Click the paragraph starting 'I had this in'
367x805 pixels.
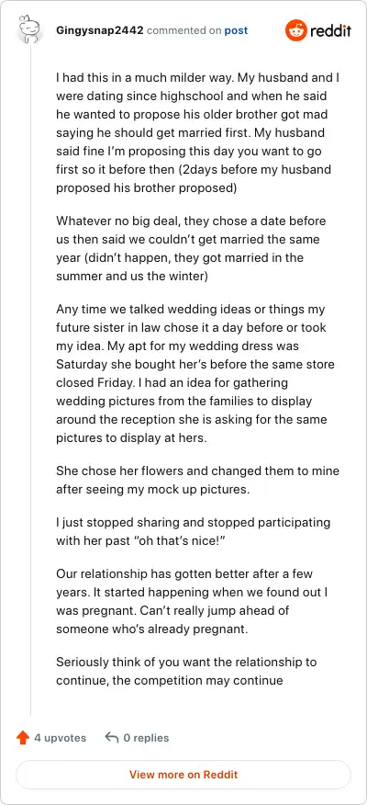point(197,133)
